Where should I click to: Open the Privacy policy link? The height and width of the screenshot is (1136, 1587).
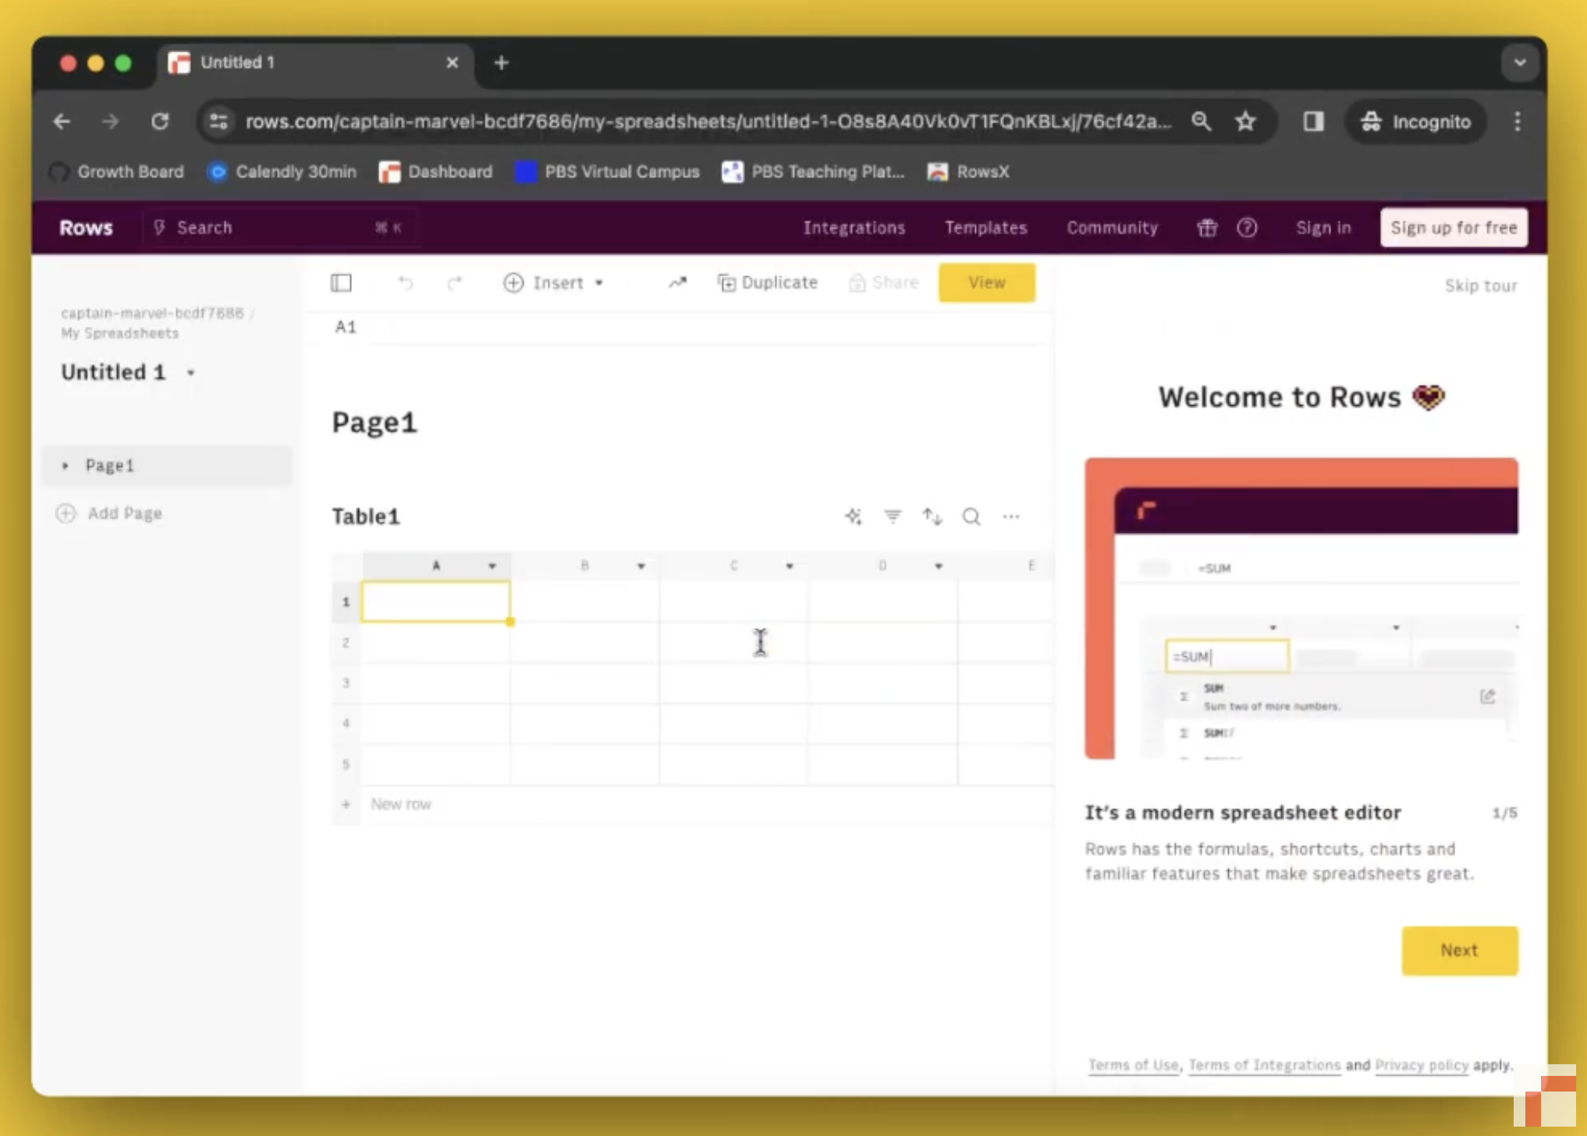tap(1421, 1065)
